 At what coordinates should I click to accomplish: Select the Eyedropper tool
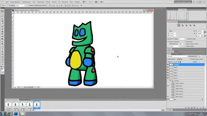tap(2, 24)
